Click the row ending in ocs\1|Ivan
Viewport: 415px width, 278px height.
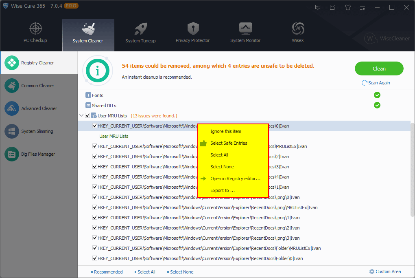[244, 187]
